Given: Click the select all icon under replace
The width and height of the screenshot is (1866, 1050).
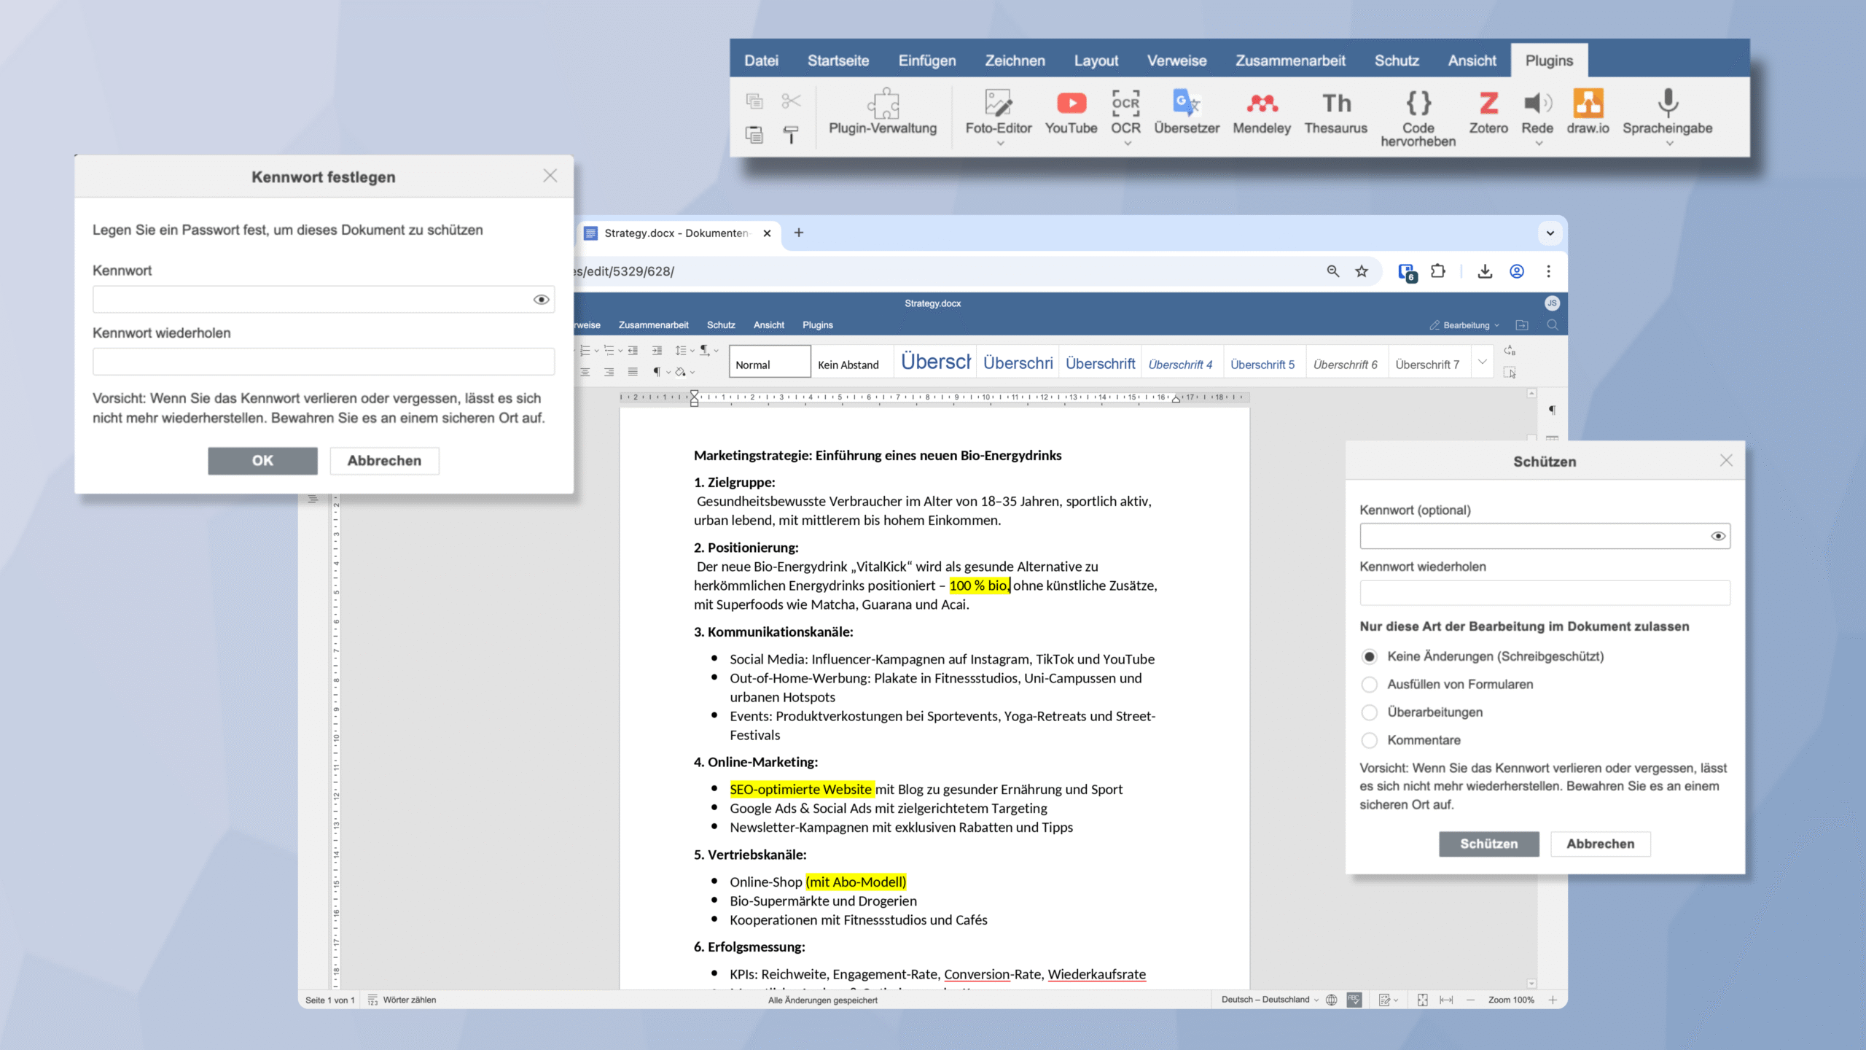Looking at the screenshot, I should 1510,373.
